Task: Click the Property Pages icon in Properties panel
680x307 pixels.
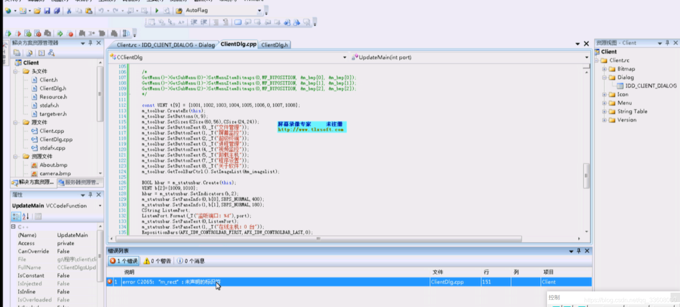Action: [x=38, y=216]
